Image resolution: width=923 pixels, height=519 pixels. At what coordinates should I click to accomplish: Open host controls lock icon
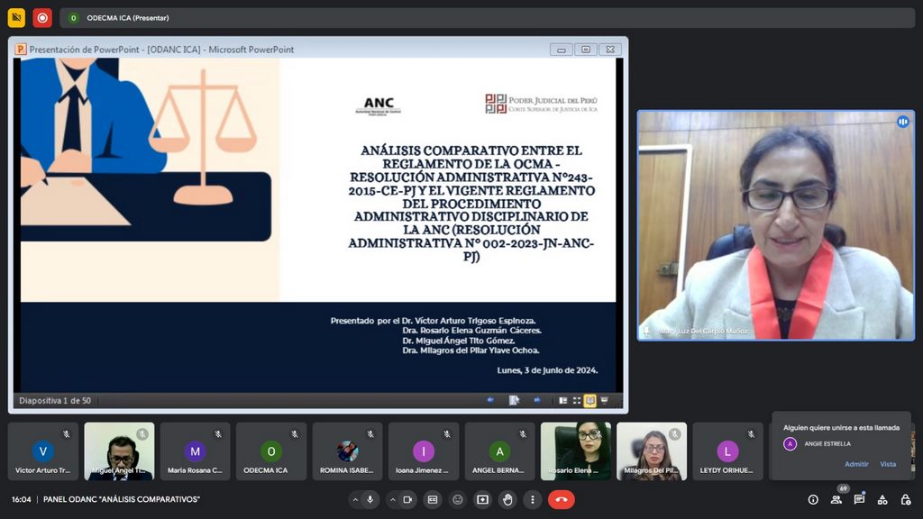point(905,499)
